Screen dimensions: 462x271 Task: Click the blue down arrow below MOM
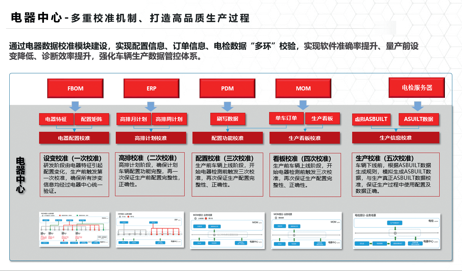click(x=303, y=104)
